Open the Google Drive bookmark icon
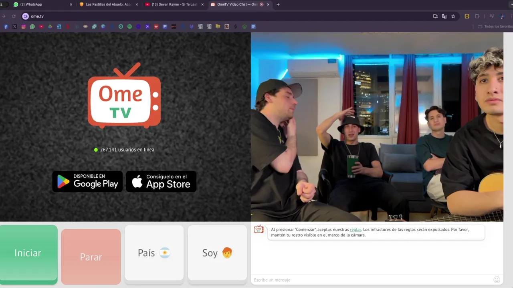Image resolution: width=513 pixels, height=288 pixels. pos(50,26)
